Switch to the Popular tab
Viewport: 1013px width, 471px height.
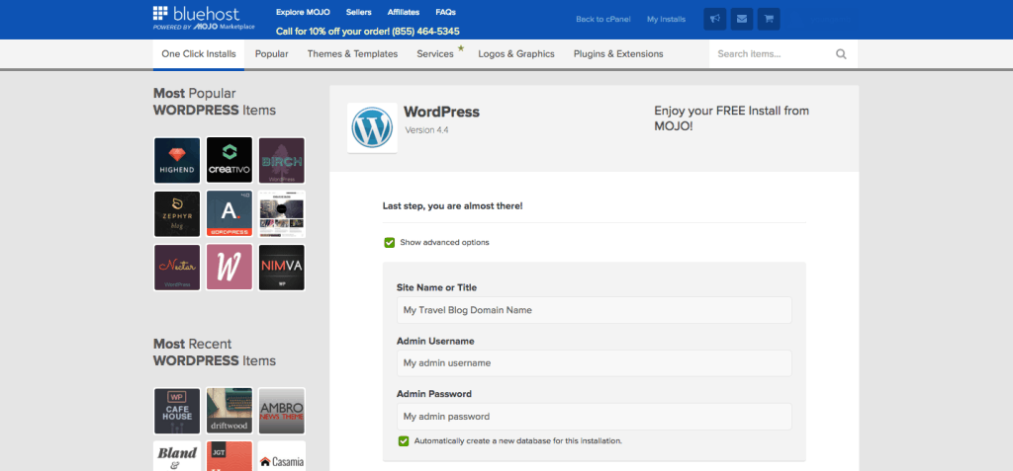pos(271,54)
